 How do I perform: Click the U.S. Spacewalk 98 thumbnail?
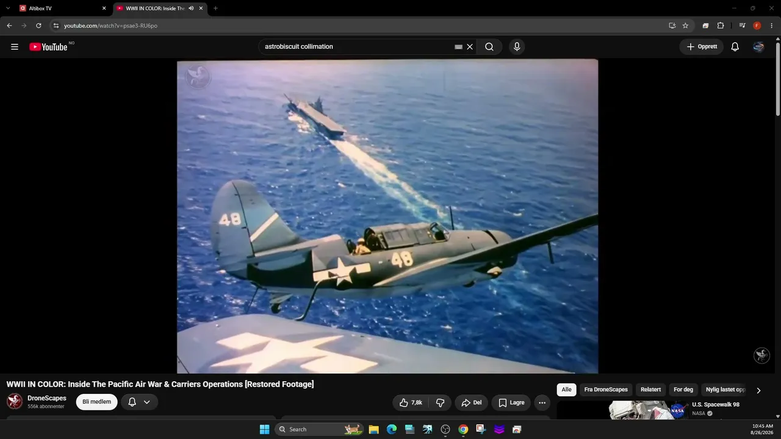coord(649,410)
